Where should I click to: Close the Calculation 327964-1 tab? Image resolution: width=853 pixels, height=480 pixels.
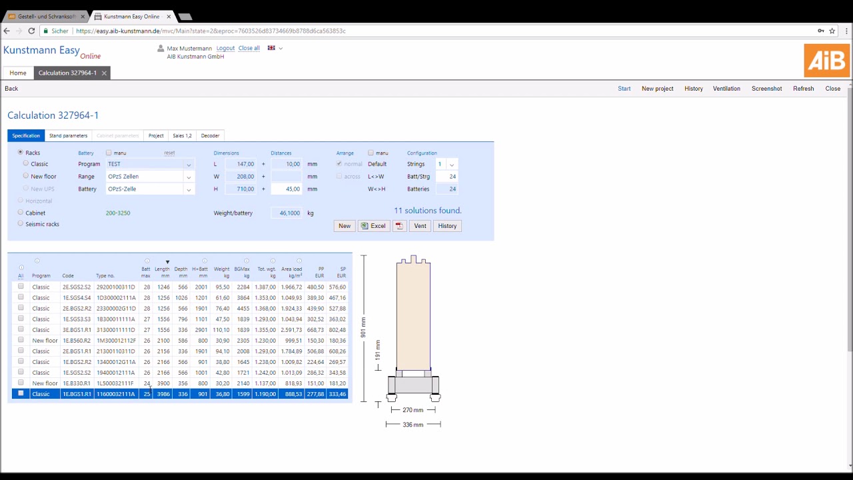coord(104,73)
